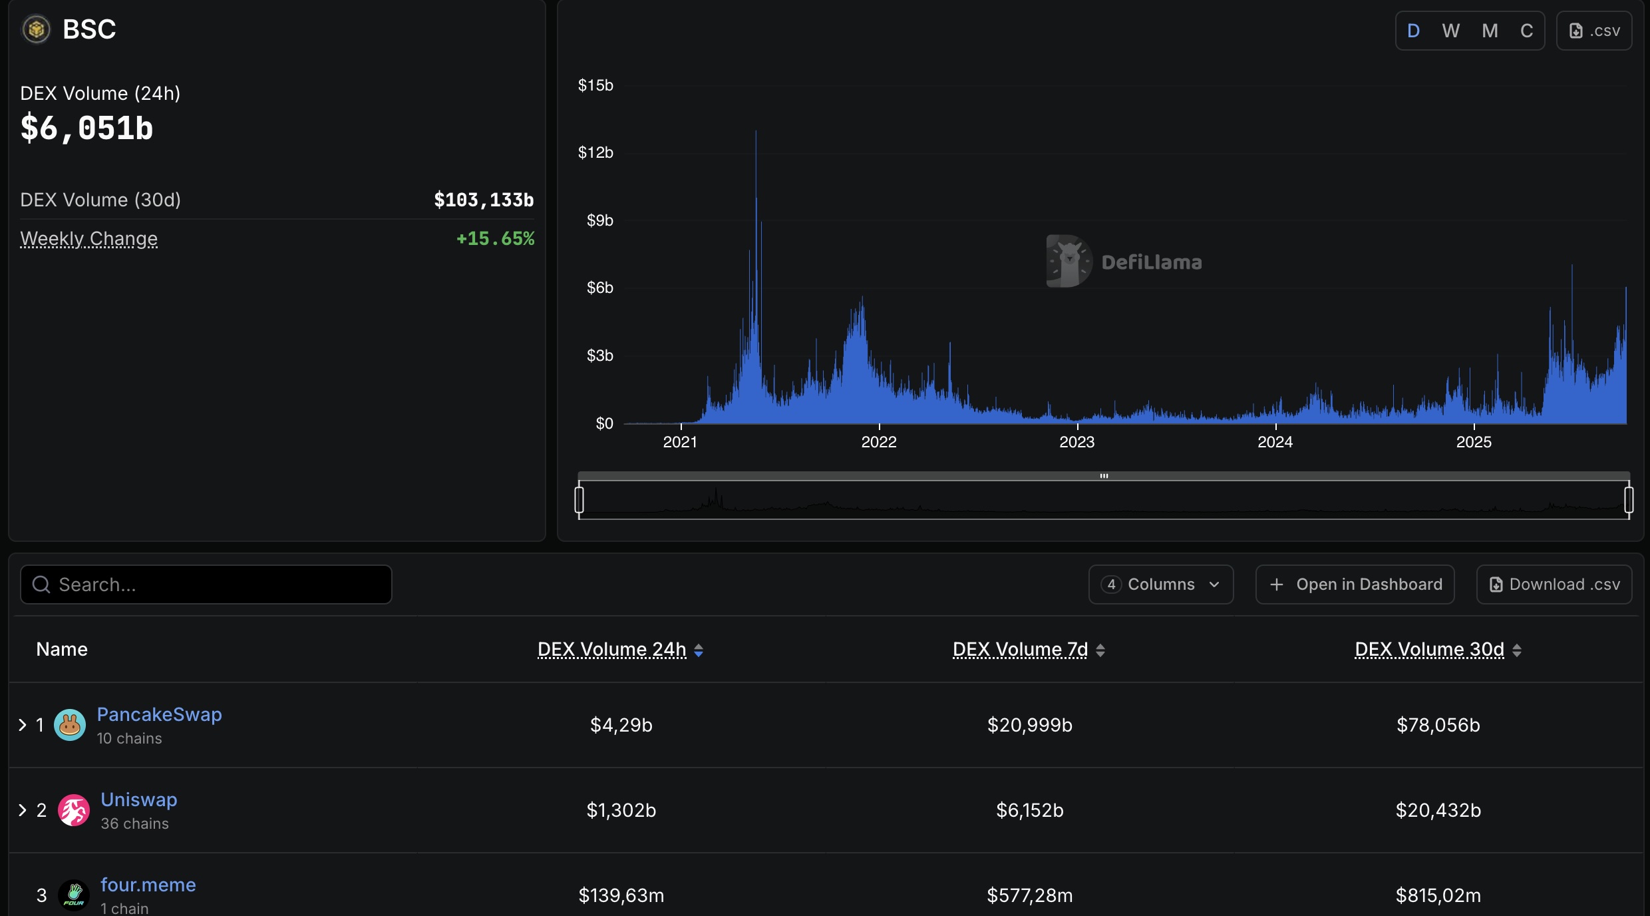This screenshot has width=1650, height=916.
Task: Switch chart to Weekly (W) interval
Action: click(1451, 31)
